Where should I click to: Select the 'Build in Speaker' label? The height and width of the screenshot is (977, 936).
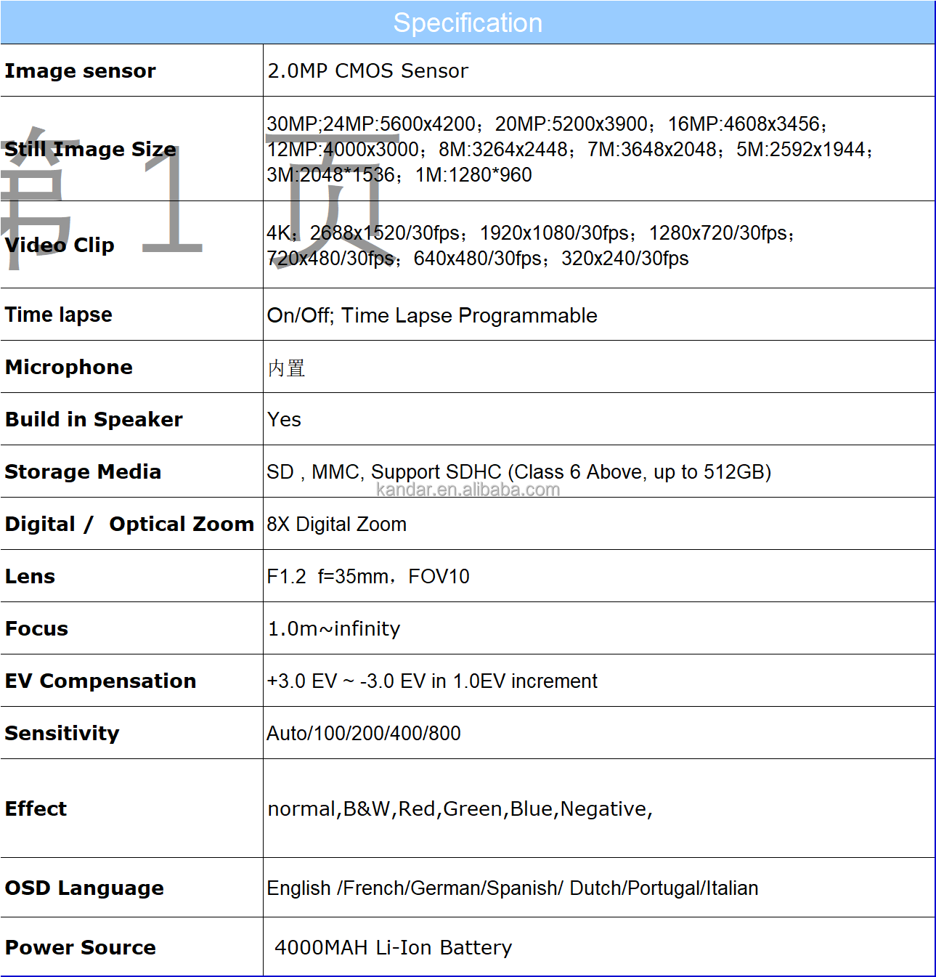[94, 419]
